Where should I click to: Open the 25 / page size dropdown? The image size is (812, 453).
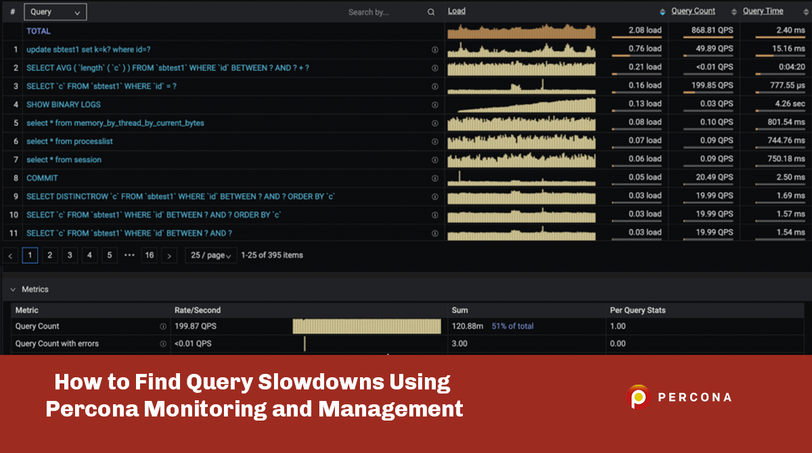pos(211,256)
